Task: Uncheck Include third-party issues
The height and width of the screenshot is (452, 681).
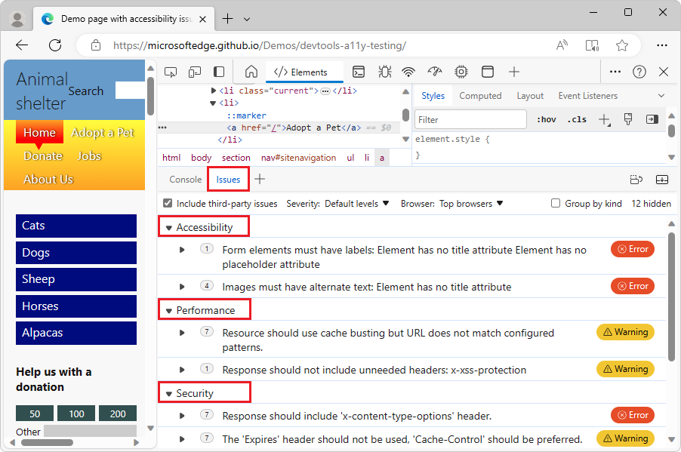Action: point(167,203)
